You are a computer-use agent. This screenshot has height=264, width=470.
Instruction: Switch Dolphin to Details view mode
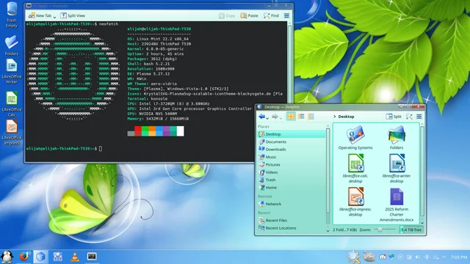coord(301,117)
